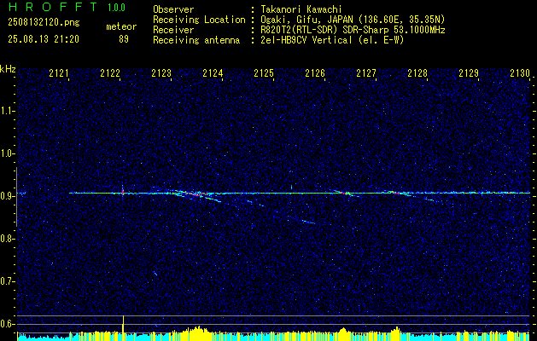
Task: Click the 2130 time axis label
Action: [x=520, y=73]
